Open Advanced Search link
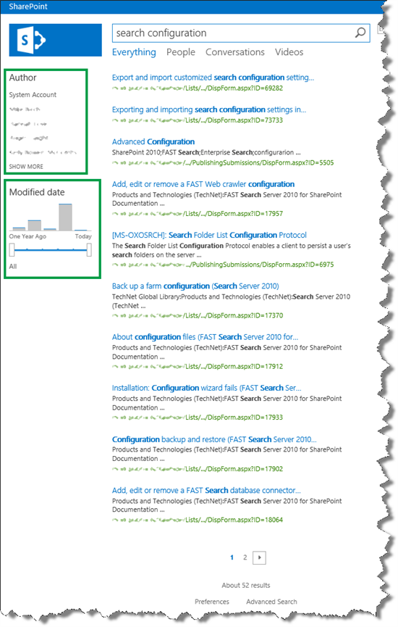Image resolution: width=398 pixels, height=627 pixels. [271, 602]
